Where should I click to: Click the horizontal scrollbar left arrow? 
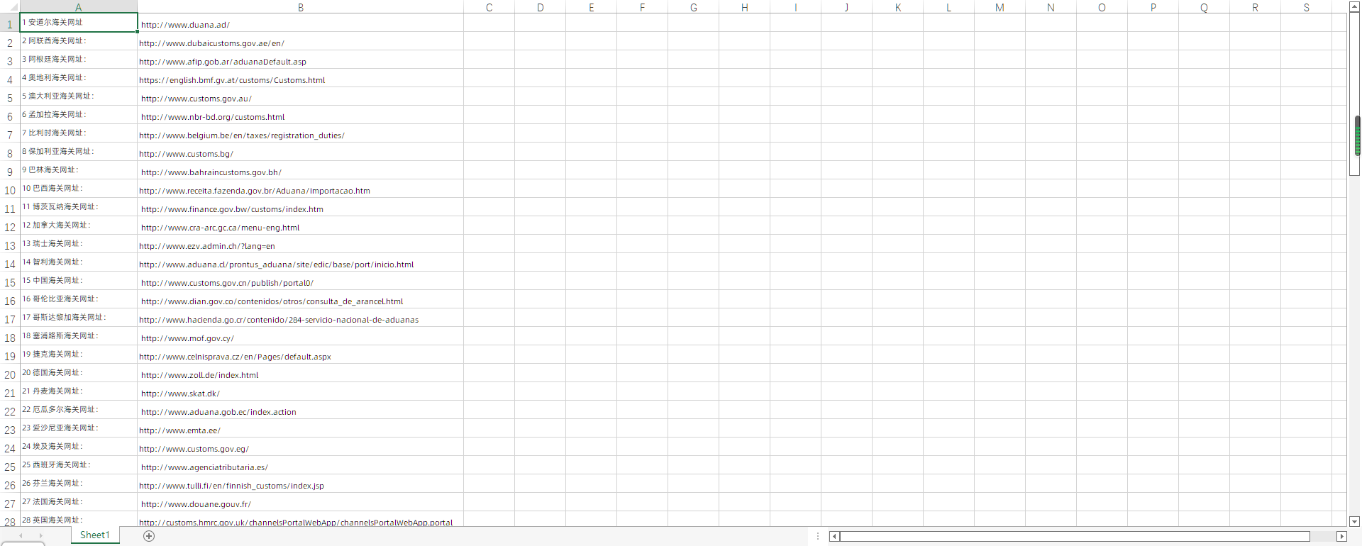pyautogui.click(x=834, y=537)
